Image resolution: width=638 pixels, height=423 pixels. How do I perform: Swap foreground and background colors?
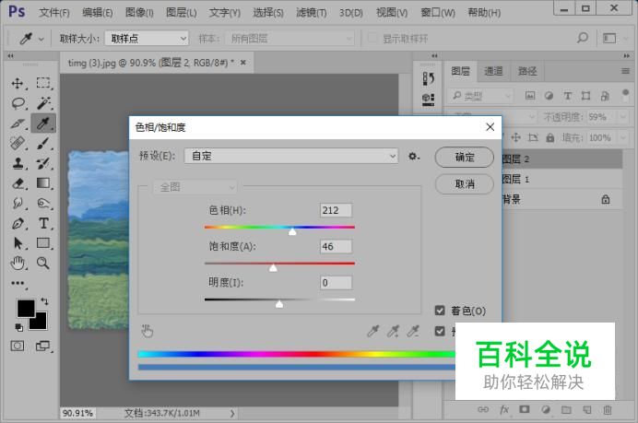click(44, 301)
